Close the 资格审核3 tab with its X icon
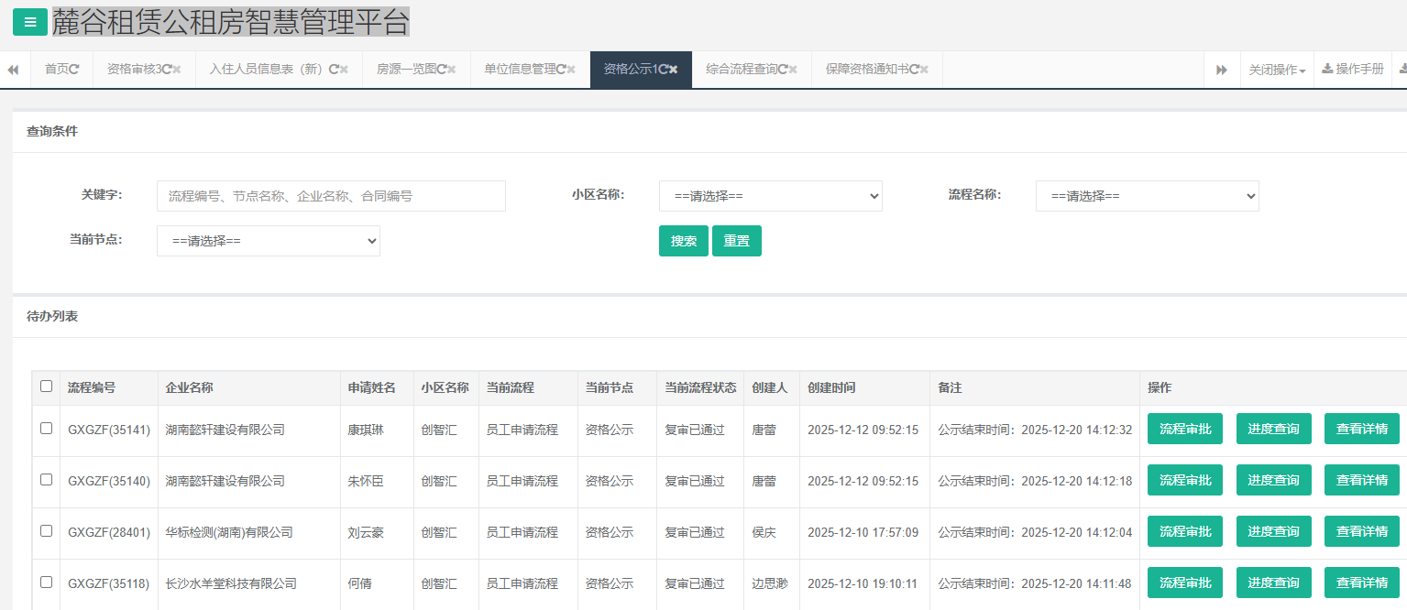This screenshot has height=610, width=1407. [177, 70]
